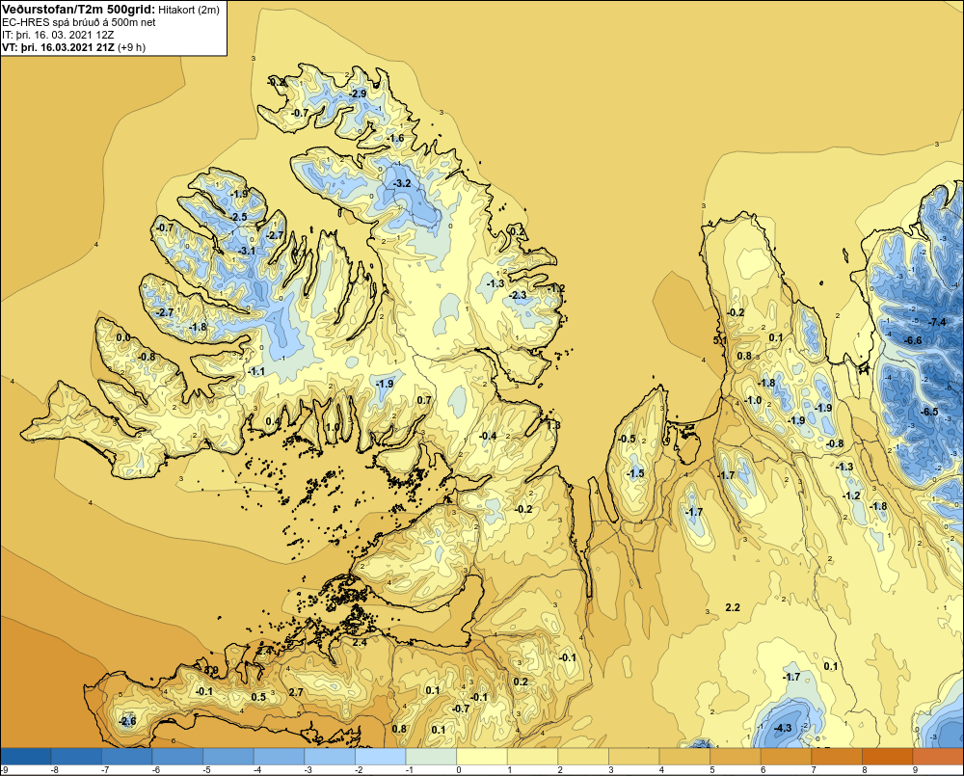Click the '-0.5' temperature value on the map
This screenshot has width=964, height=776.
628,439
